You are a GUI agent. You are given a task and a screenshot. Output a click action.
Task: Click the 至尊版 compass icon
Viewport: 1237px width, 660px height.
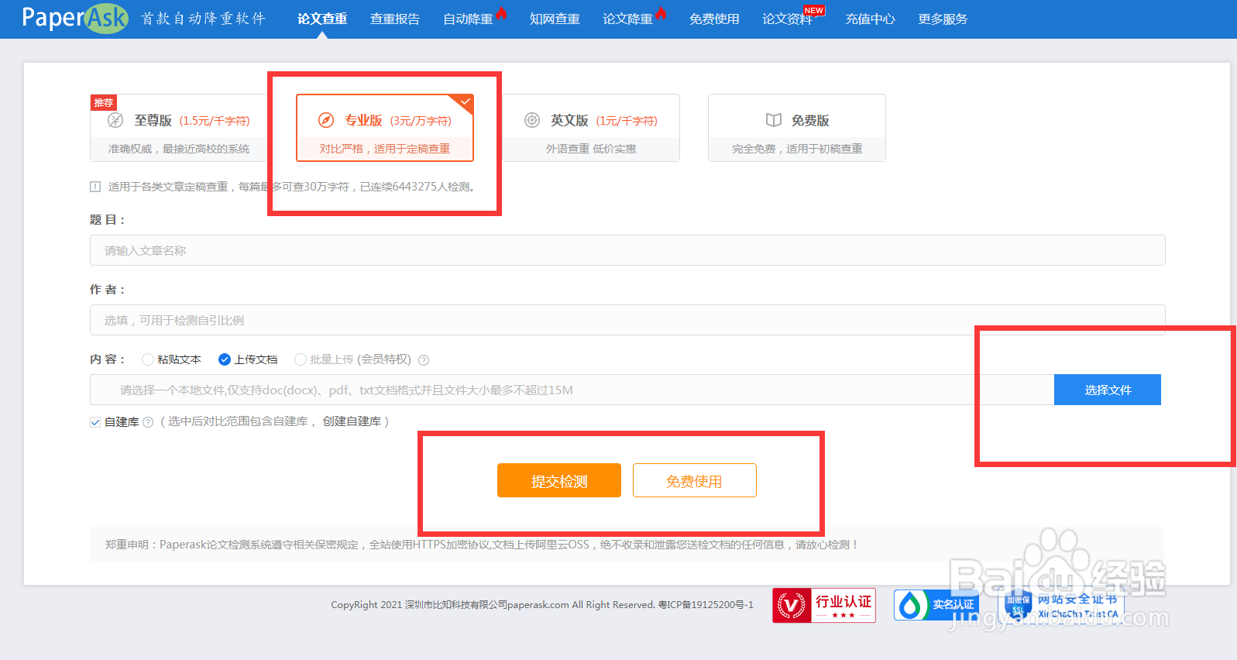[115, 120]
